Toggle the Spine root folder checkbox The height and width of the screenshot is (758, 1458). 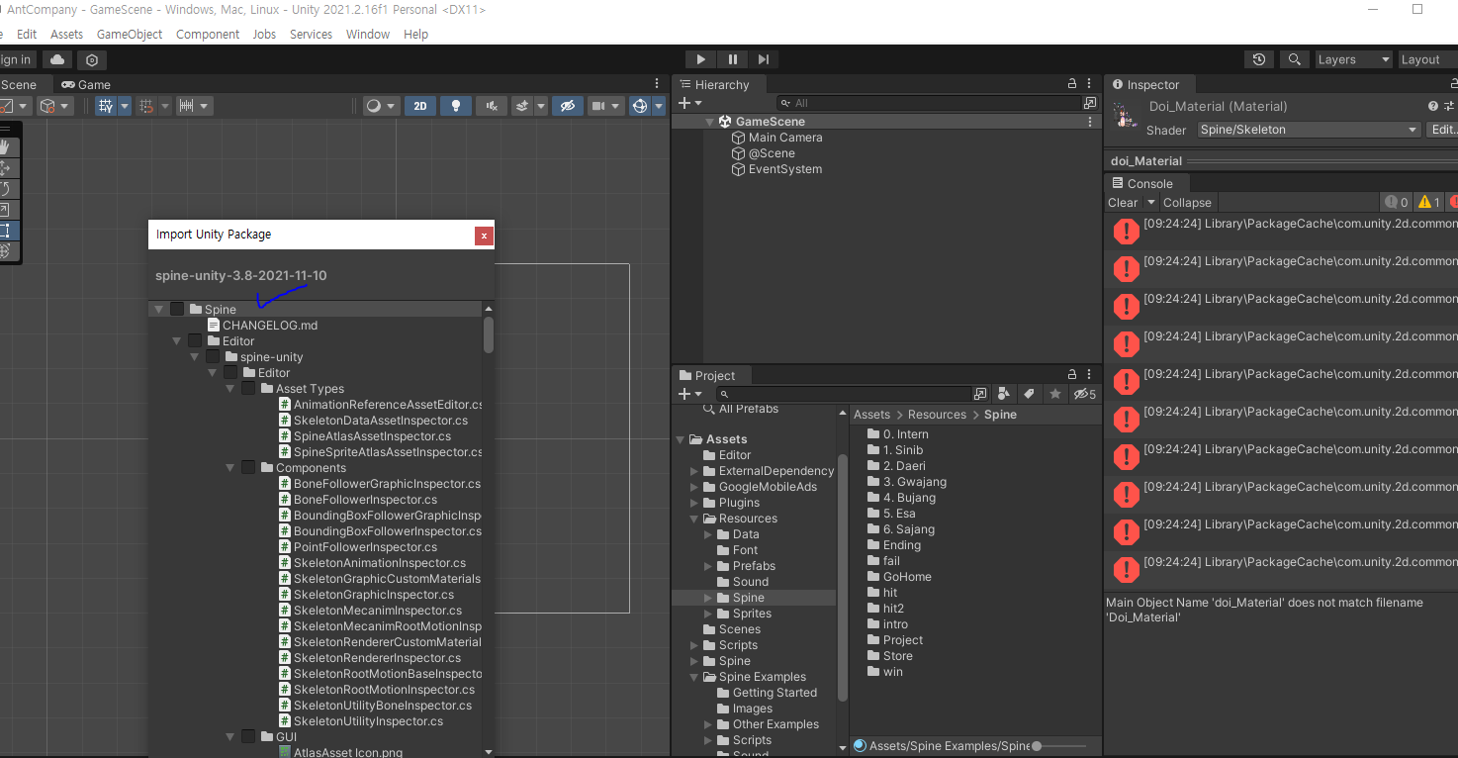(177, 309)
